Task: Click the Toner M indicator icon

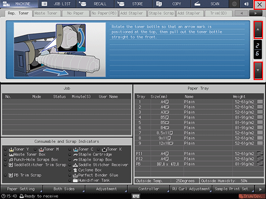Action: point(41,150)
